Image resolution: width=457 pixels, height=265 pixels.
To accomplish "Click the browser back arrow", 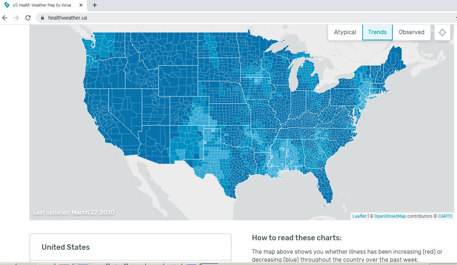I will click(5, 18).
